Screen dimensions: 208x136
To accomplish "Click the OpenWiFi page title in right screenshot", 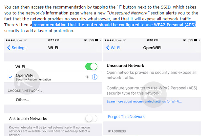I will [154, 48].
